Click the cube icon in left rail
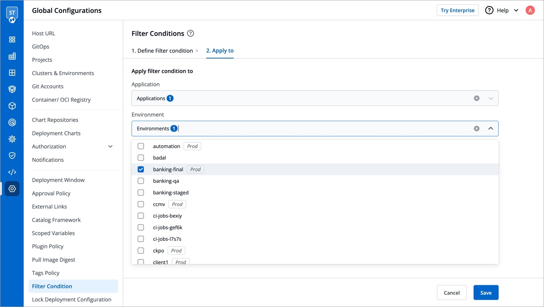 pyautogui.click(x=12, y=106)
